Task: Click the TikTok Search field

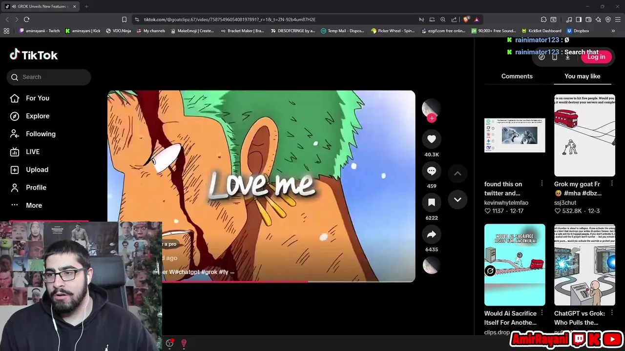Action: tap(49, 77)
